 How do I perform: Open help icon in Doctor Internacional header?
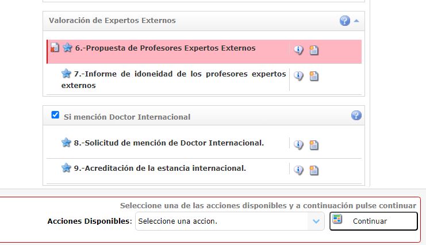[x=356, y=115]
